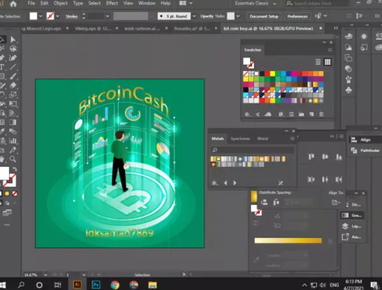
Task: Delete swatch using trash icon
Action: point(321,114)
